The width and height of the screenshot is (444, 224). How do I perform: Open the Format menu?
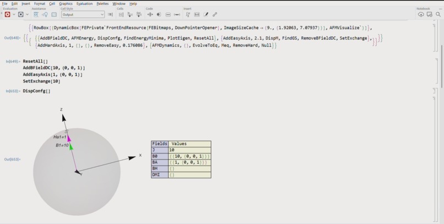40,4
